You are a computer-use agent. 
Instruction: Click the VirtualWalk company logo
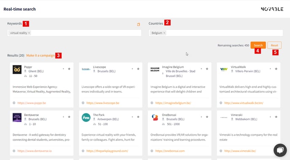224,69
